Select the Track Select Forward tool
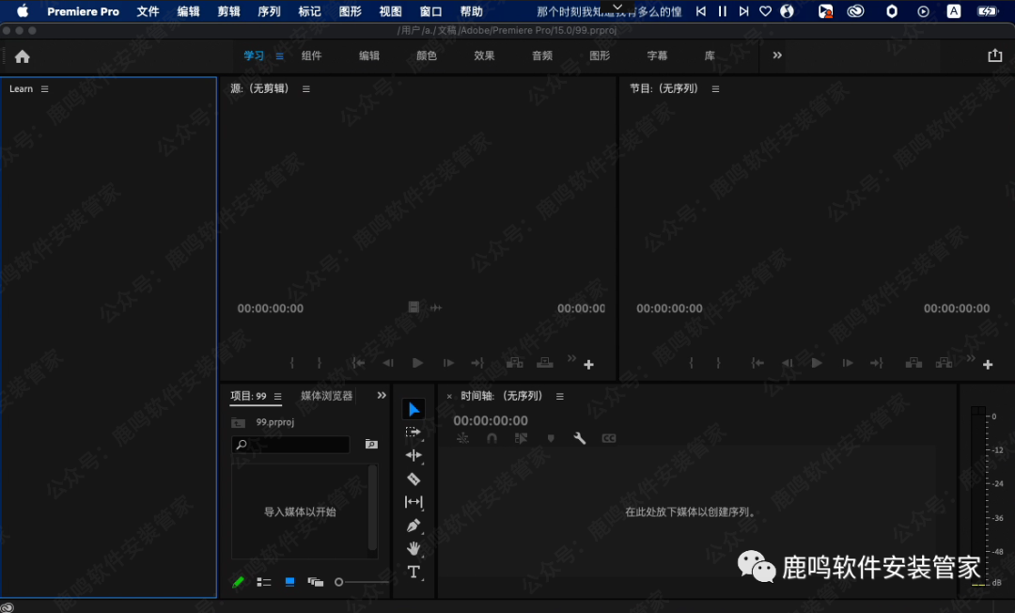The image size is (1015, 613). pos(414,432)
